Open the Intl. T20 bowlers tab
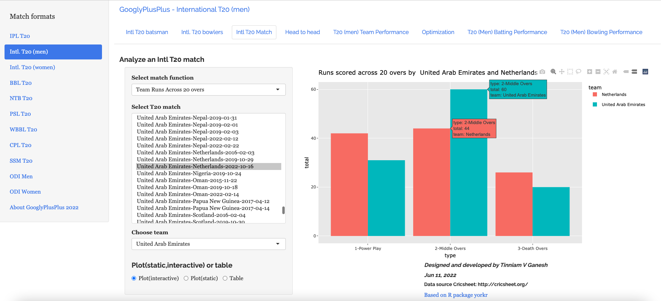This screenshot has width=661, height=301. (202, 32)
